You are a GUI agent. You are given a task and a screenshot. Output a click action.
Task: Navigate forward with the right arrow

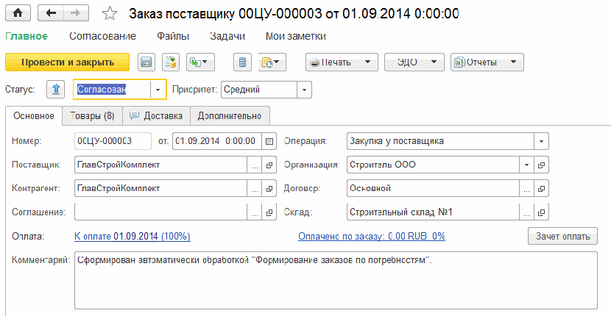(x=76, y=13)
